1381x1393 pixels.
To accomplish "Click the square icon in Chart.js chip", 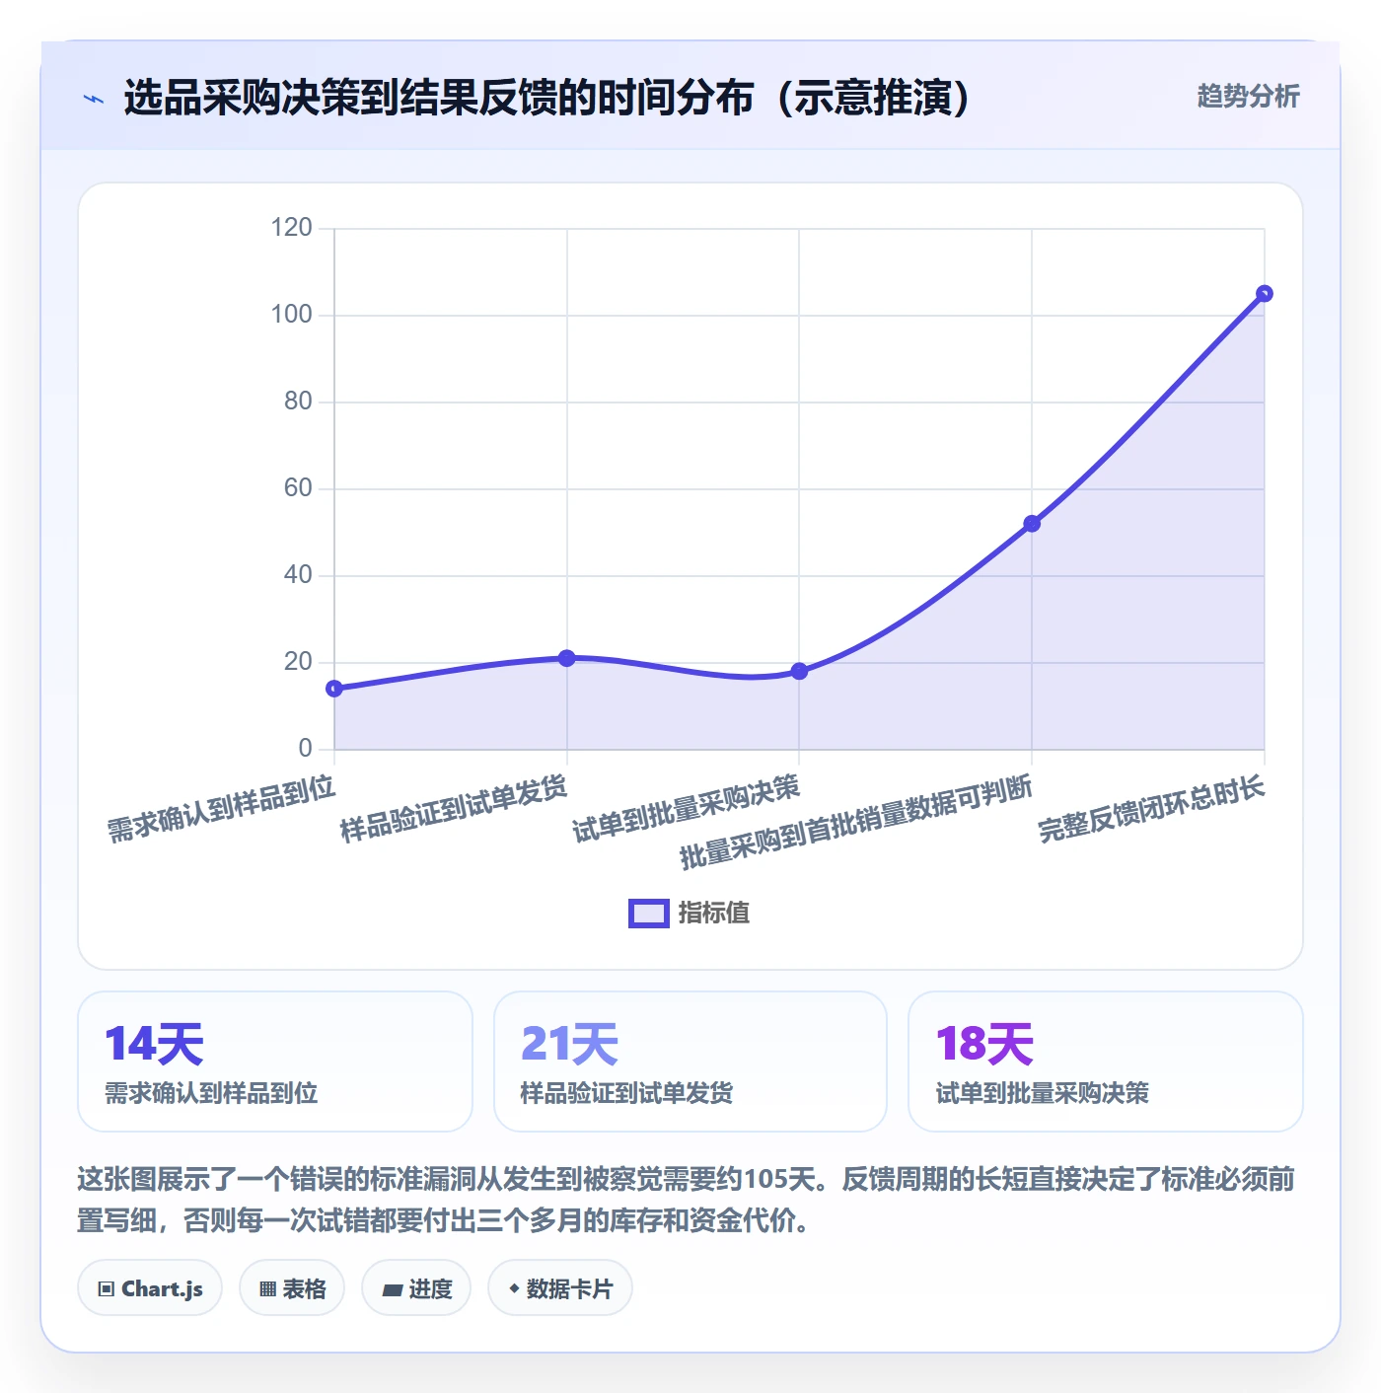I will 107,1289.
